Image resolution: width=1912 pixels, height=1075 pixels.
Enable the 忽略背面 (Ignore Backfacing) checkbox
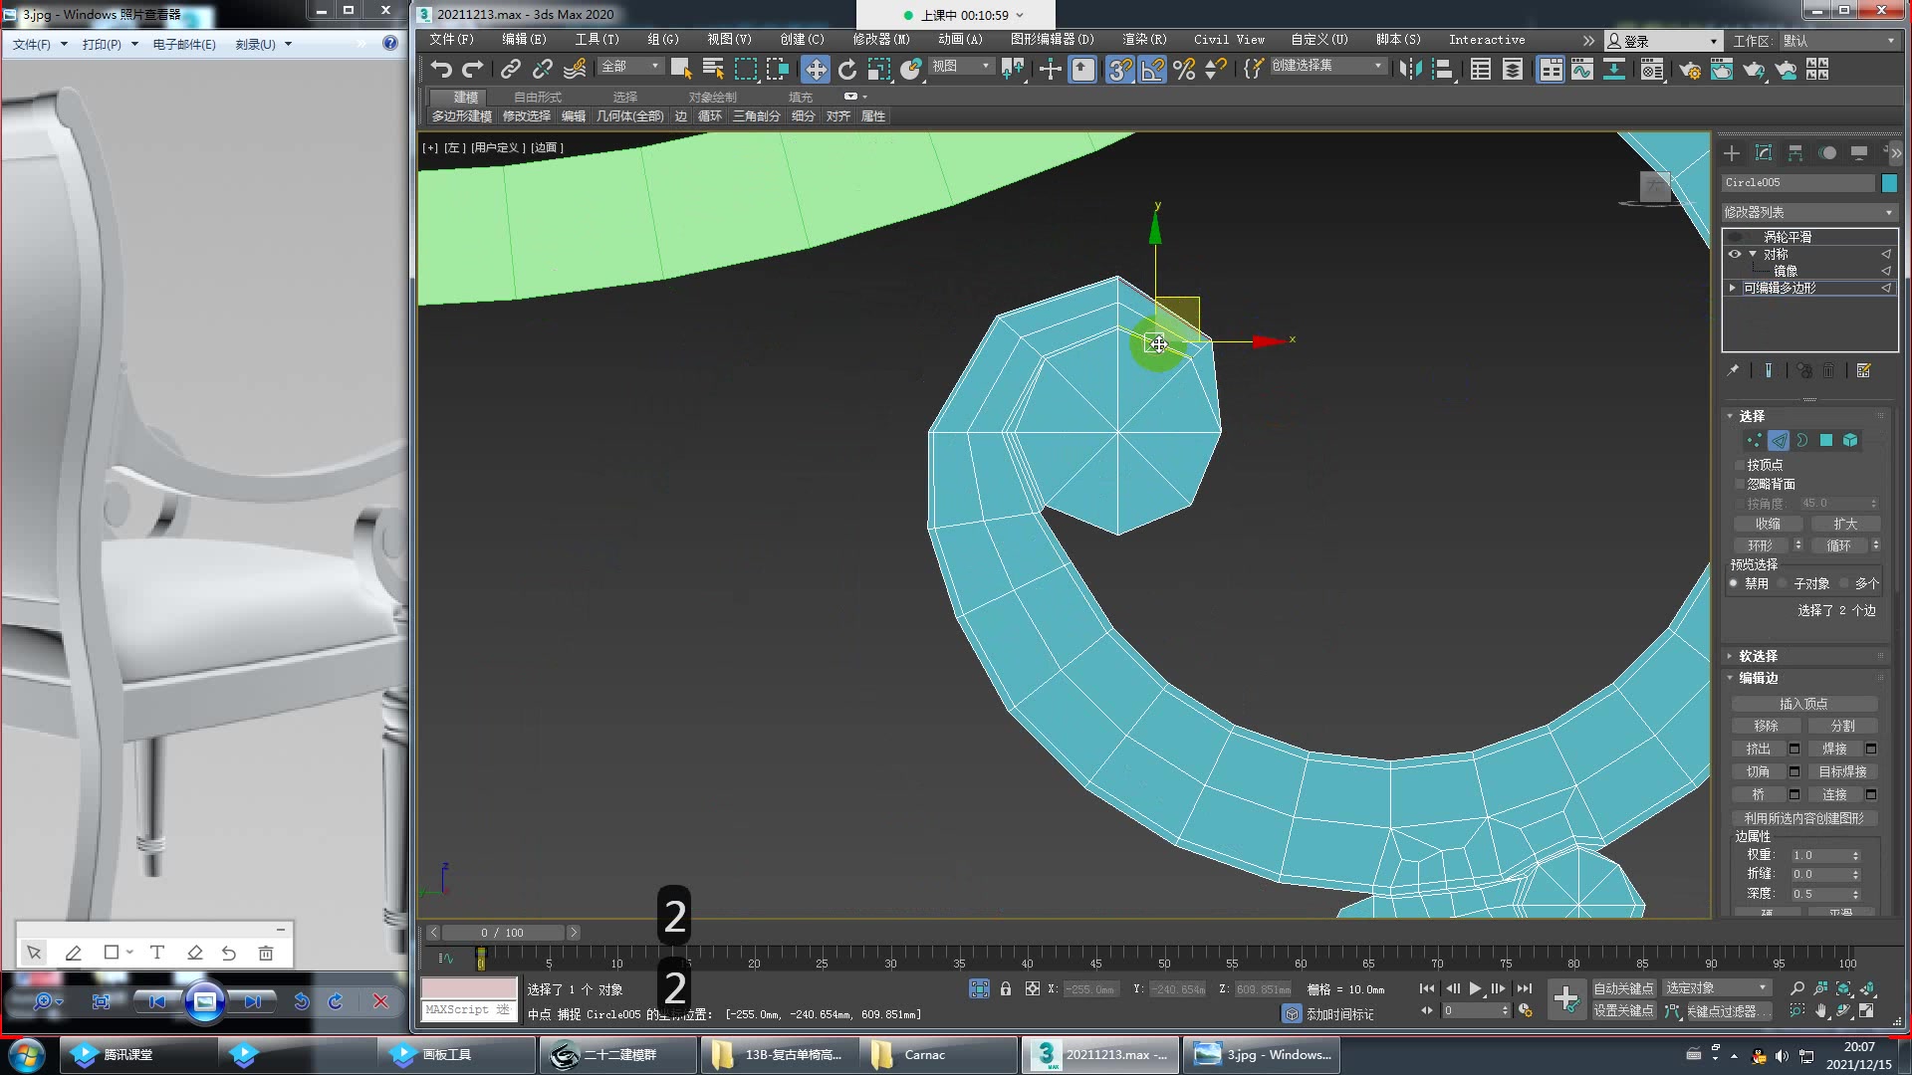[x=1740, y=484]
